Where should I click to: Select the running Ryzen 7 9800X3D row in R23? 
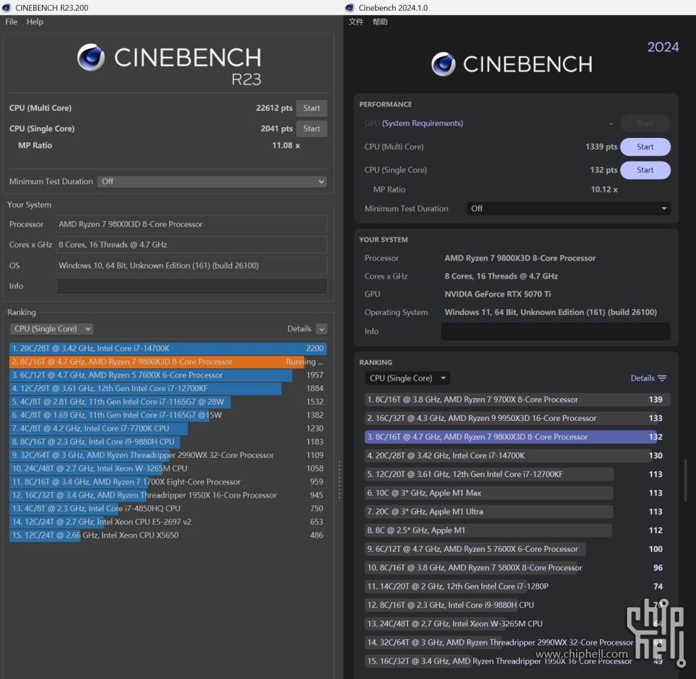click(x=168, y=362)
